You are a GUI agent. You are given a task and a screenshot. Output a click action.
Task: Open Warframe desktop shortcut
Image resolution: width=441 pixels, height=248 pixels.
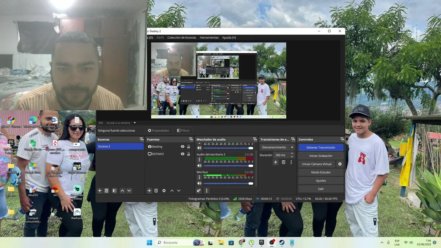[x=77, y=214]
